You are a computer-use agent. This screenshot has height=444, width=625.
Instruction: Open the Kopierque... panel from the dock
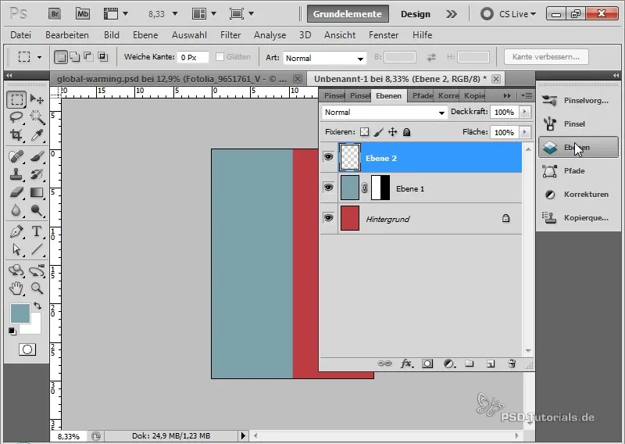tap(578, 218)
